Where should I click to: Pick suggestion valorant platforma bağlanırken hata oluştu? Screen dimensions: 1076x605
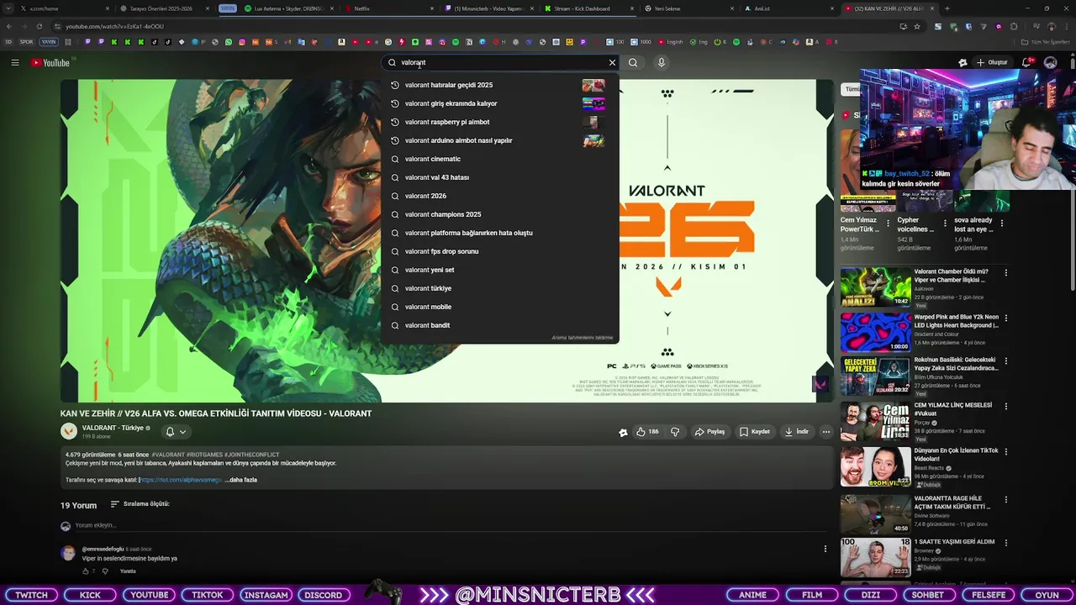click(499, 233)
